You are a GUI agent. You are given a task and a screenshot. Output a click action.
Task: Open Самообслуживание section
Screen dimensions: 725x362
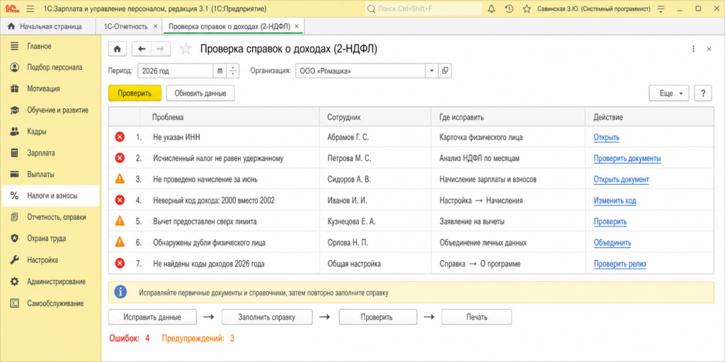point(50,303)
